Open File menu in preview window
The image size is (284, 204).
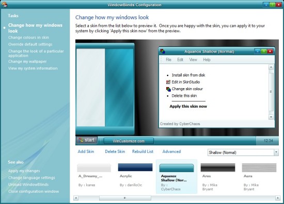click(168, 60)
